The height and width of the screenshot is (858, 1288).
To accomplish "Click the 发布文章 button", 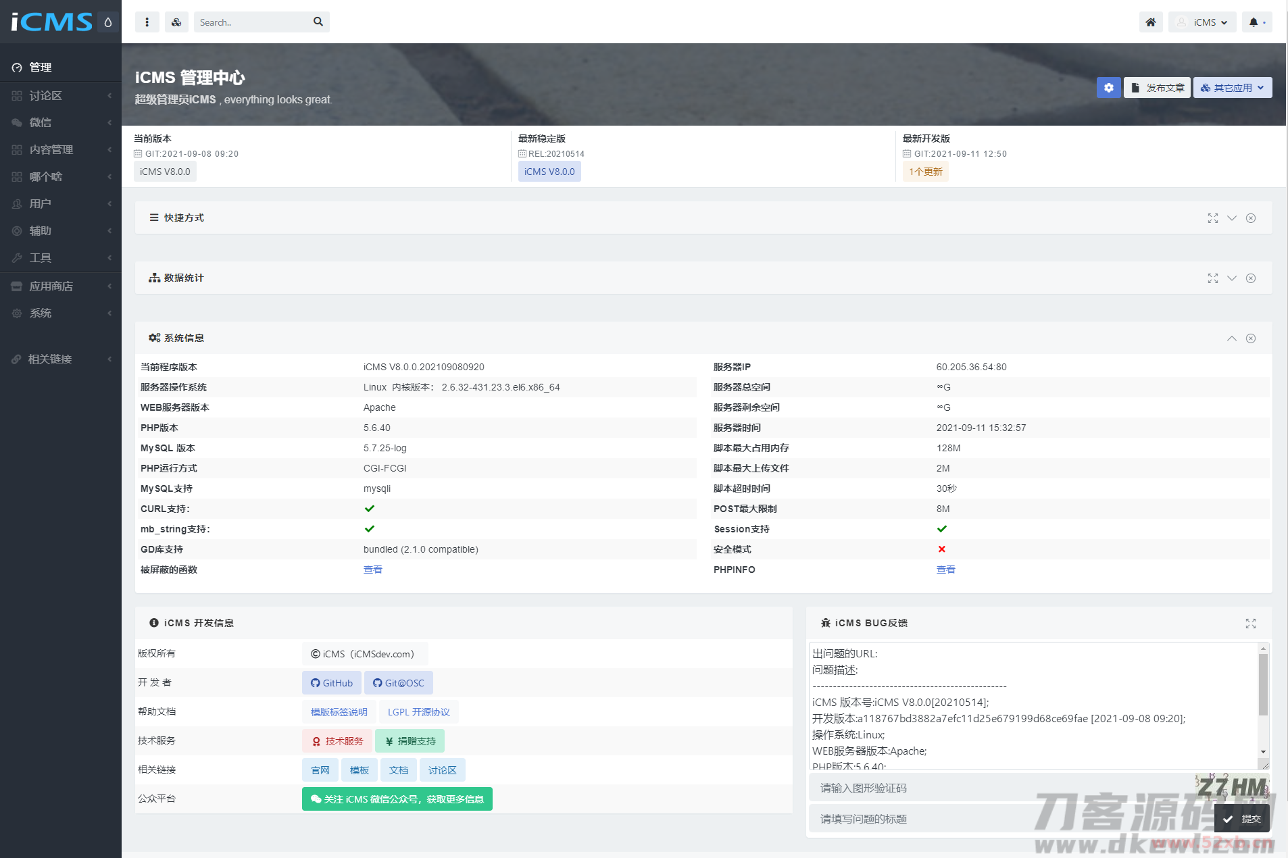I will (x=1157, y=88).
